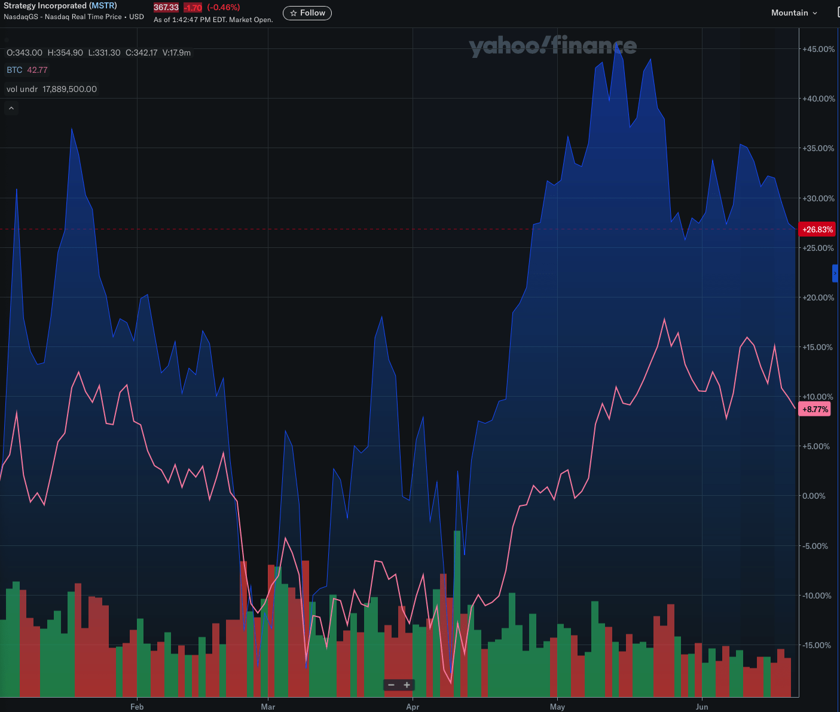Click the plus zoom-in control
Image resolution: width=840 pixels, height=712 pixels.
coord(407,685)
